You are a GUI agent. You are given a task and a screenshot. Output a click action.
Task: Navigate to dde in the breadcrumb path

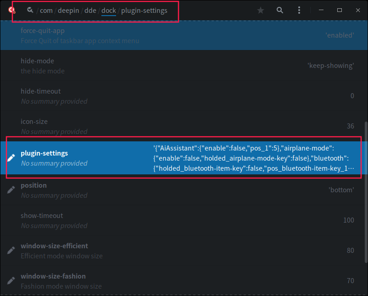90,10
